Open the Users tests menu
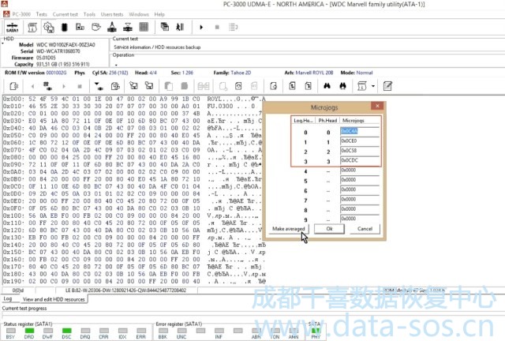This screenshot has height=341, width=505. [112, 14]
